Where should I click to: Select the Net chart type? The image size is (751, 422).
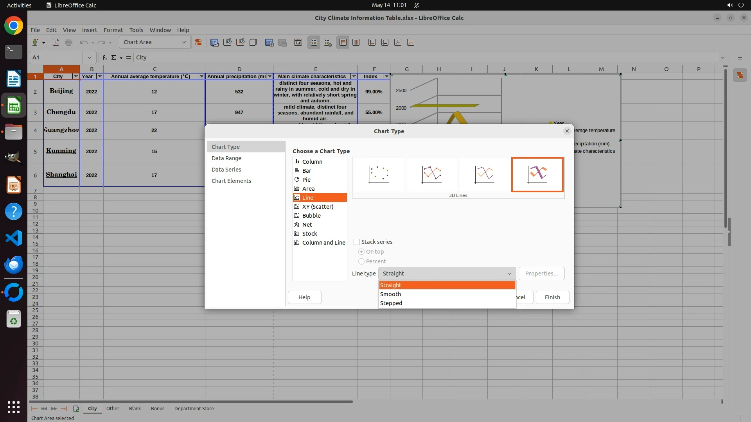[x=307, y=225]
